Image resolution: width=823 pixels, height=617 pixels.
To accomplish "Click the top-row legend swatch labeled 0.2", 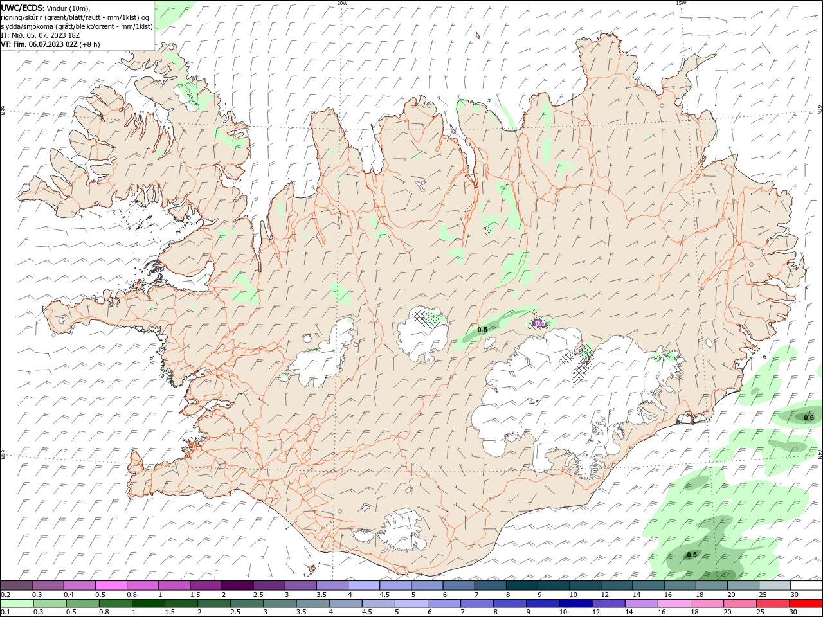I will coord(16,585).
